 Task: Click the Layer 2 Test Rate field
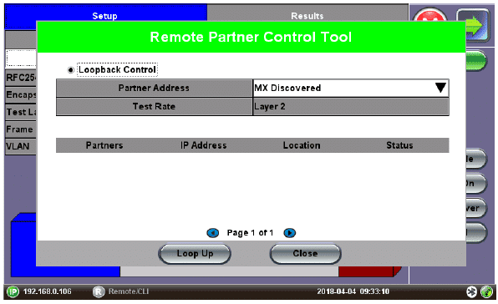click(351, 107)
